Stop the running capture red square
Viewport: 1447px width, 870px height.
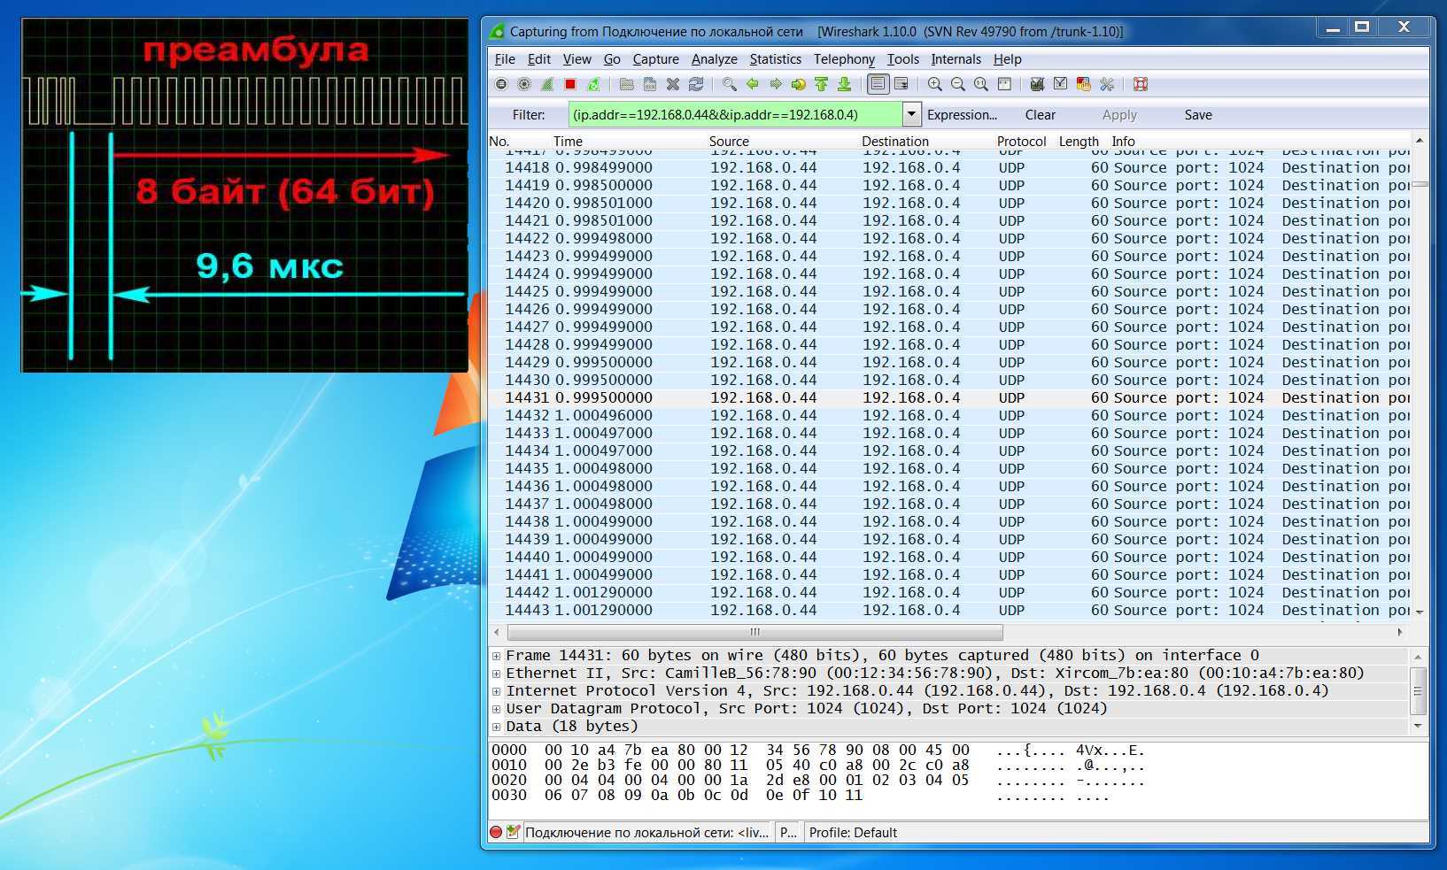point(570,84)
